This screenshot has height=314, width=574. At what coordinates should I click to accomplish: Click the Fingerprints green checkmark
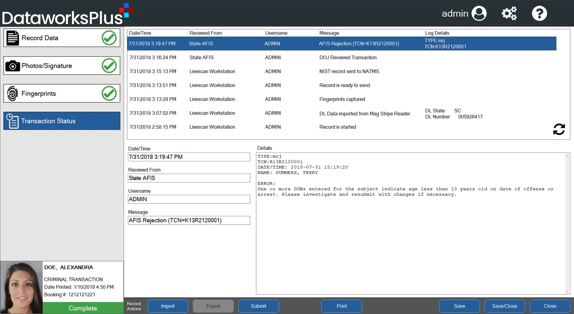coord(109,94)
